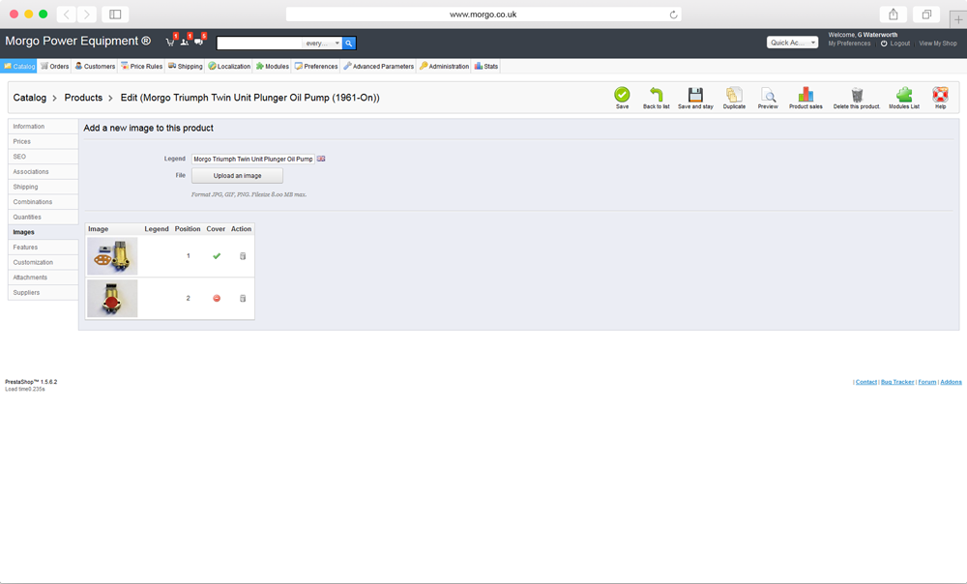
Task: Show all browser tabs overview
Action: [926, 15]
